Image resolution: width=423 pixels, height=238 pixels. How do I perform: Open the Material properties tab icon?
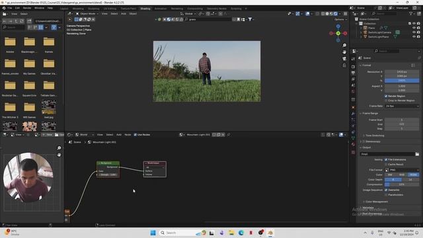tap(353, 144)
